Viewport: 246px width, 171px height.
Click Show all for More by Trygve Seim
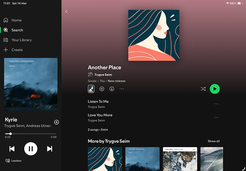tap(214, 141)
